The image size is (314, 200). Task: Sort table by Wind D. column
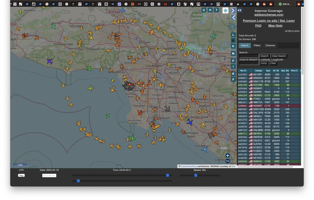click(x=294, y=71)
